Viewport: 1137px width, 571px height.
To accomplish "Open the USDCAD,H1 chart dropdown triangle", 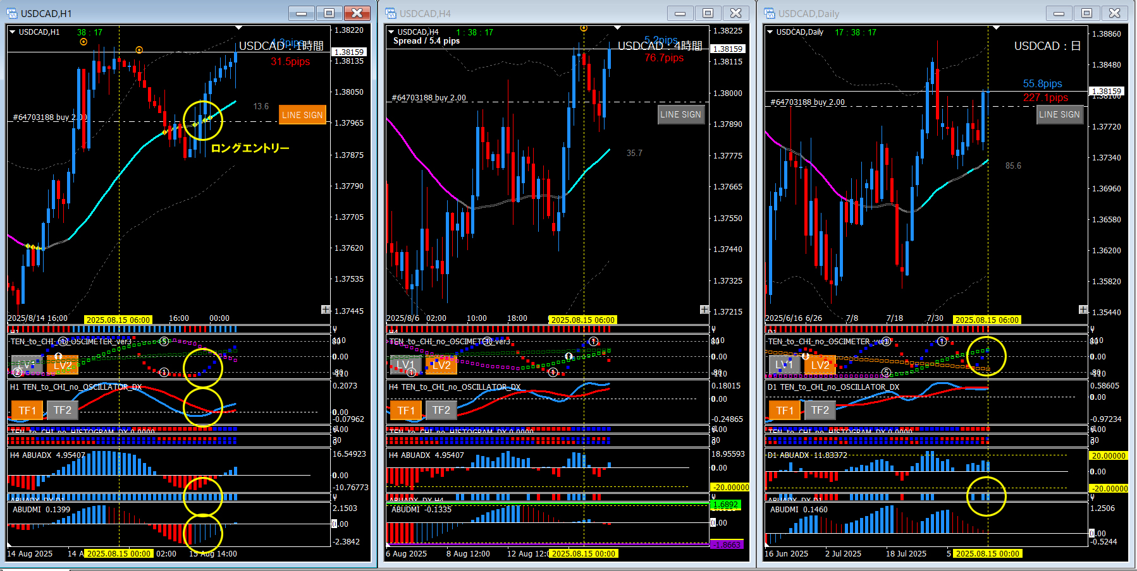I will click(12, 32).
